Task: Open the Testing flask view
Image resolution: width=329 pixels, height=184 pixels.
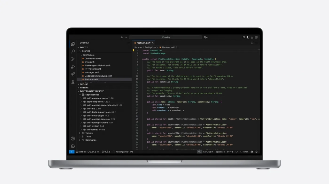Action: [73, 82]
